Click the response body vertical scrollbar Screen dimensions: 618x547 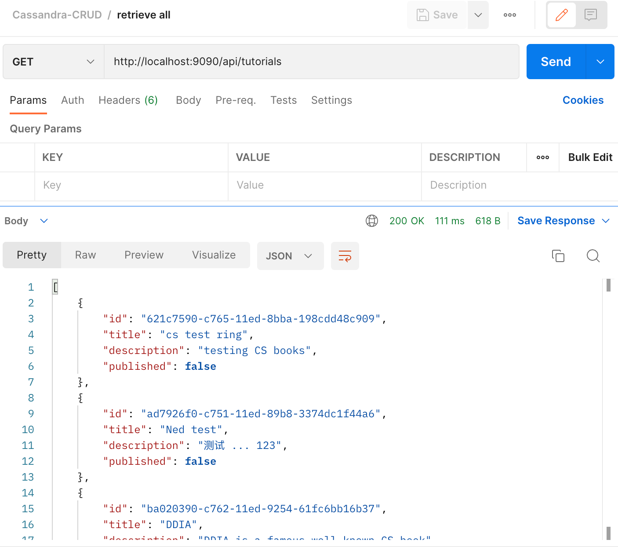coord(608,409)
